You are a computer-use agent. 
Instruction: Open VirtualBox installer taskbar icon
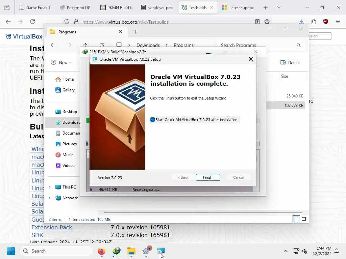coord(161,251)
